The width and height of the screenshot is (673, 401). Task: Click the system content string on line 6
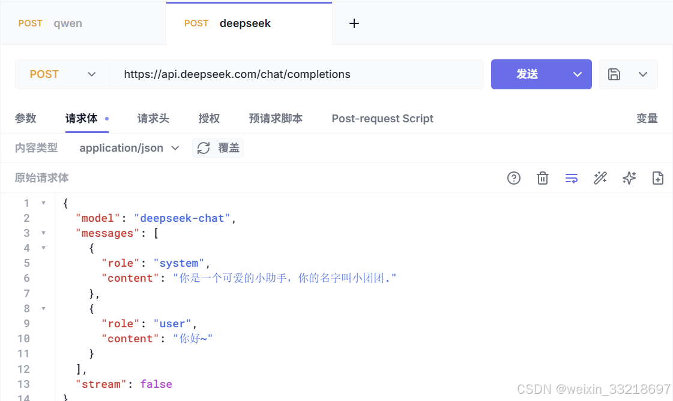[285, 279]
